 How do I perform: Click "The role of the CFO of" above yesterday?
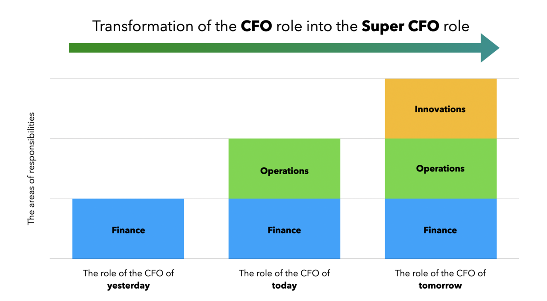(x=128, y=273)
